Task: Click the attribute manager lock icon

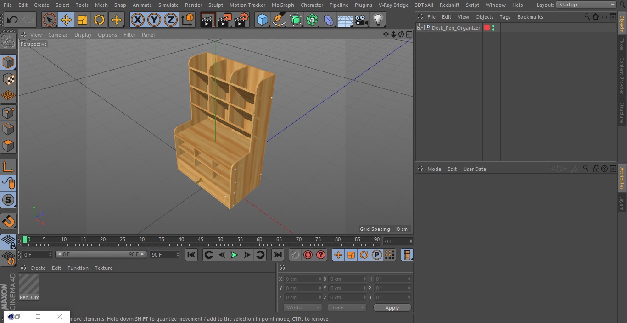Action: click(x=596, y=169)
